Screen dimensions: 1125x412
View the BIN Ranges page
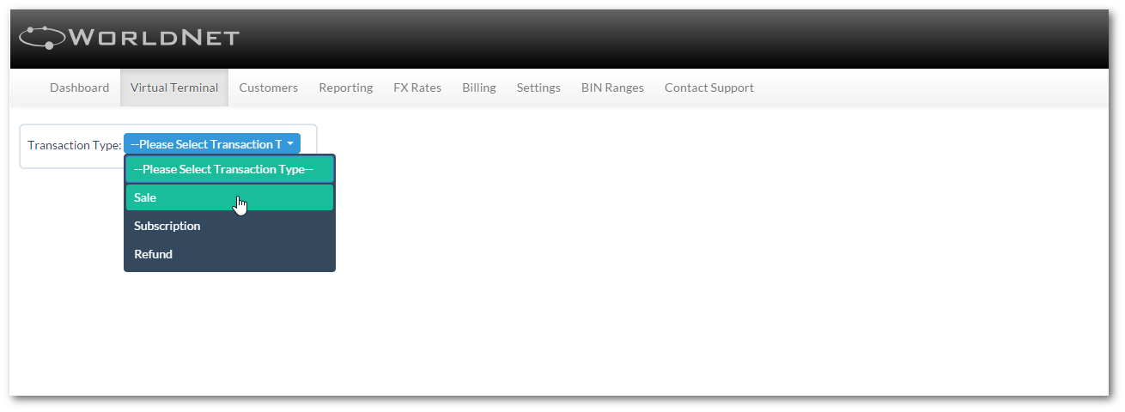[x=612, y=88]
